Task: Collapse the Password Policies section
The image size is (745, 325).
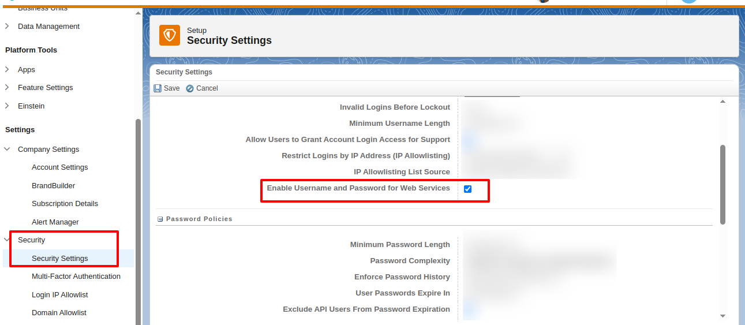Action: pyautogui.click(x=160, y=219)
